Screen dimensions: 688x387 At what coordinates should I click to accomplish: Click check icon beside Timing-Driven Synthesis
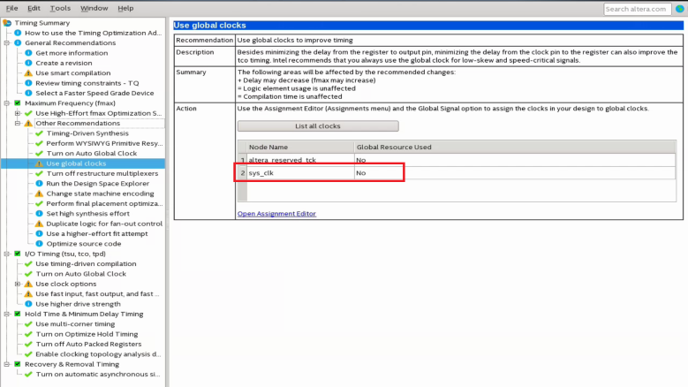pos(39,133)
